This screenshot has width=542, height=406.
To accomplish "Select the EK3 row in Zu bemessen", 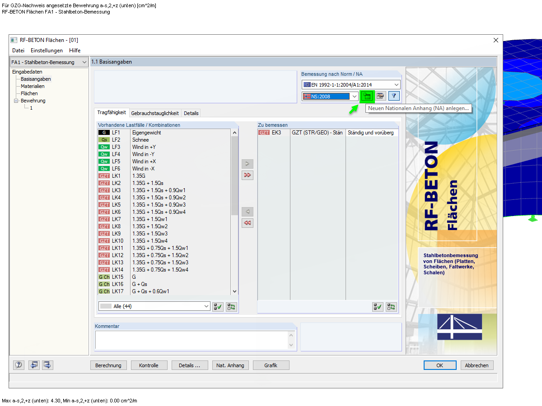I will (328, 133).
